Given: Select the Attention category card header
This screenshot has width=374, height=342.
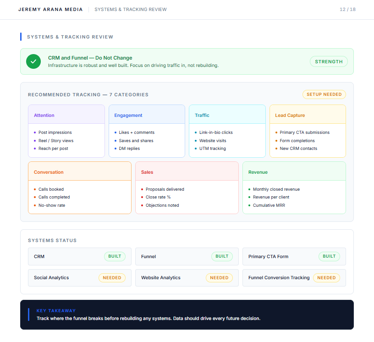Looking at the screenshot, I should click(66, 114).
